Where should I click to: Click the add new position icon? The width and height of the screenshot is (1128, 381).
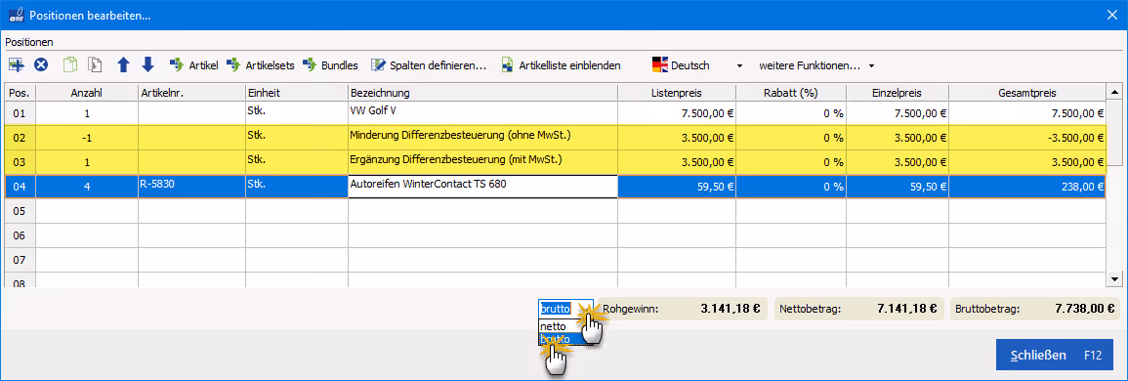[16, 64]
